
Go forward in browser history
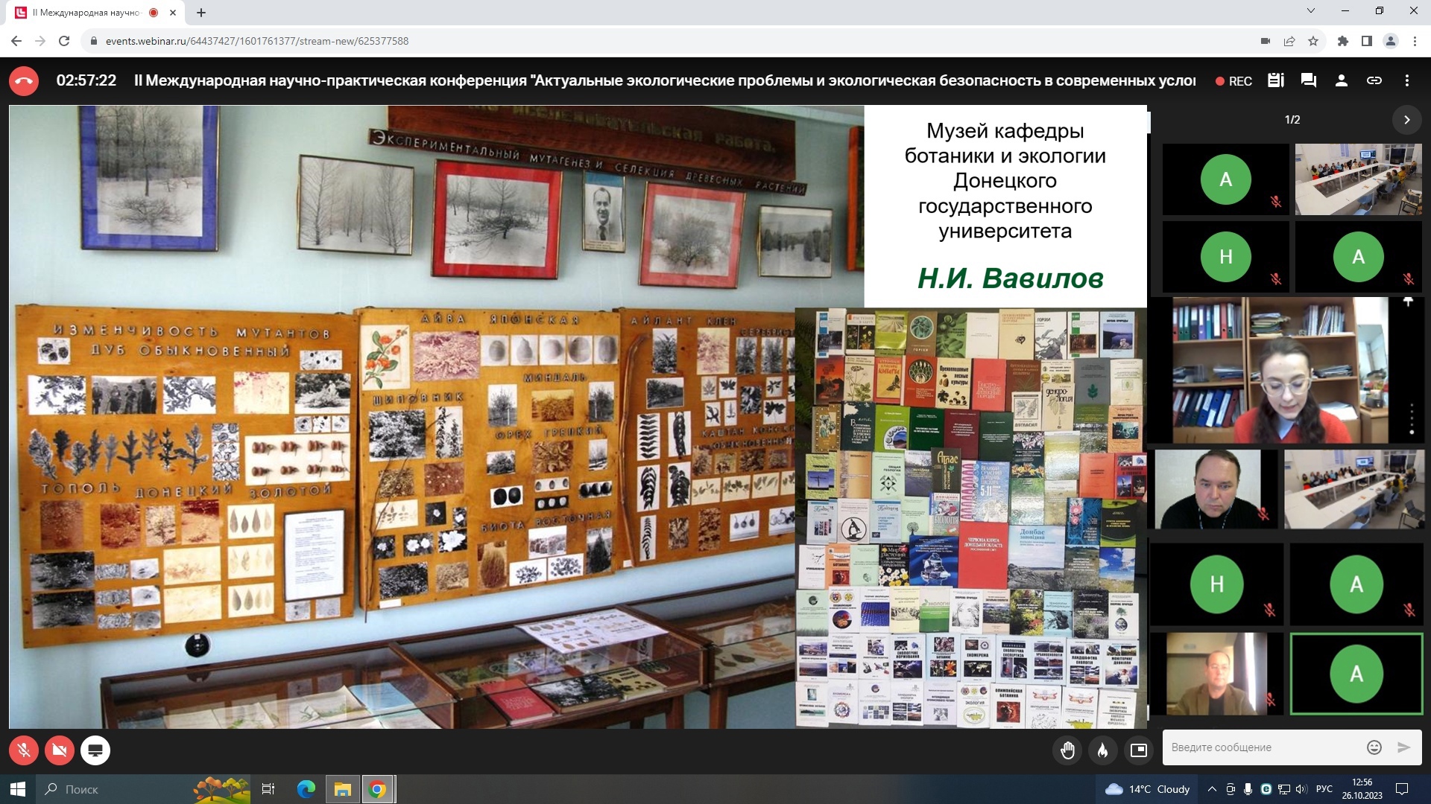40,41
